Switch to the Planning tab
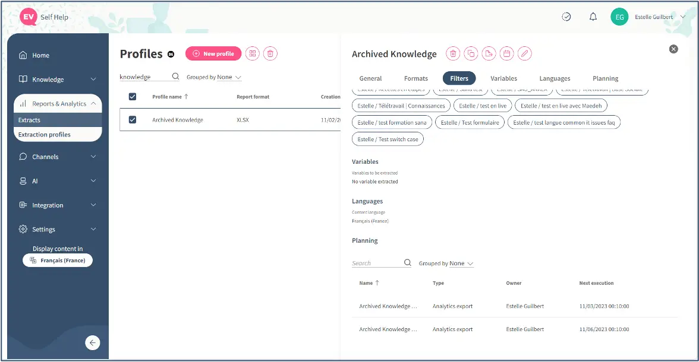This screenshot has width=699, height=362. (x=605, y=78)
